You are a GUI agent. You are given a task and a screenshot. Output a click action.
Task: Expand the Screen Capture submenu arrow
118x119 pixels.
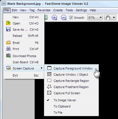(42, 68)
